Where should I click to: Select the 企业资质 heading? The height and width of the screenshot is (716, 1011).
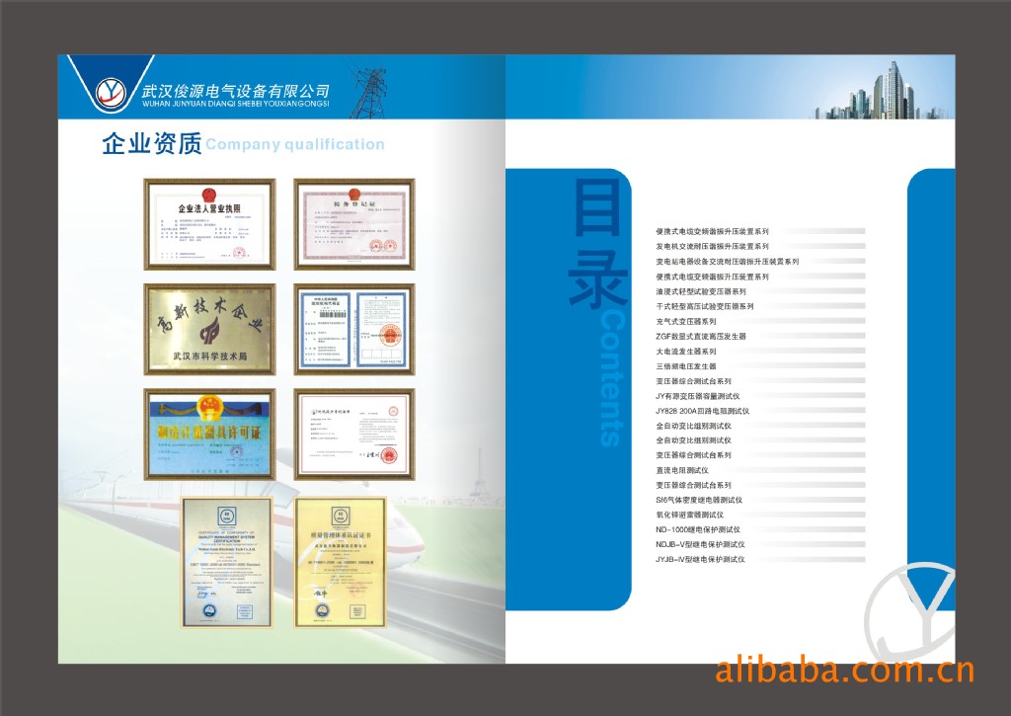(152, 143)
